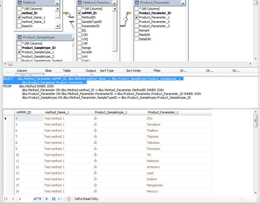This screenshot has width=260, height=204.
Task: Click the Method table grid icon
Action: tap(19, 3)
